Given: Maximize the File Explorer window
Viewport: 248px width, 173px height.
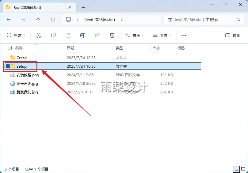Looking at the screenshot, I should pyautogui.click(x=227, y=5).
